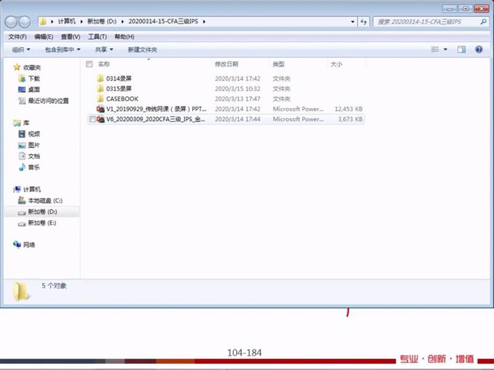Open the 文件(F) menu
Screen dimensions: 494x370
[17, 37]
